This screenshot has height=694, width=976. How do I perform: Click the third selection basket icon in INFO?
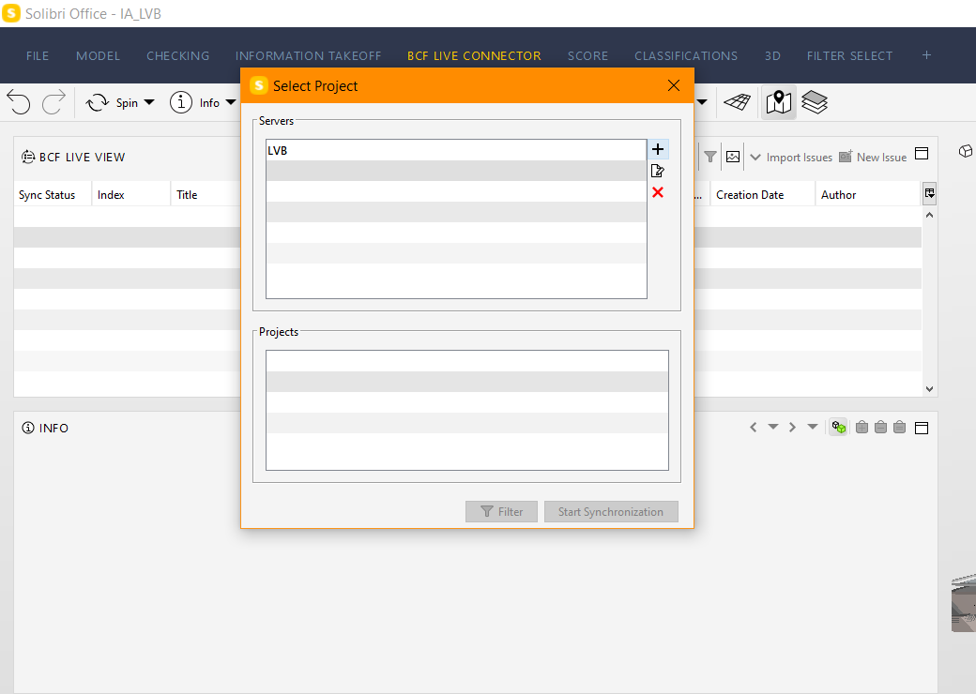click(x=899, y=427)
